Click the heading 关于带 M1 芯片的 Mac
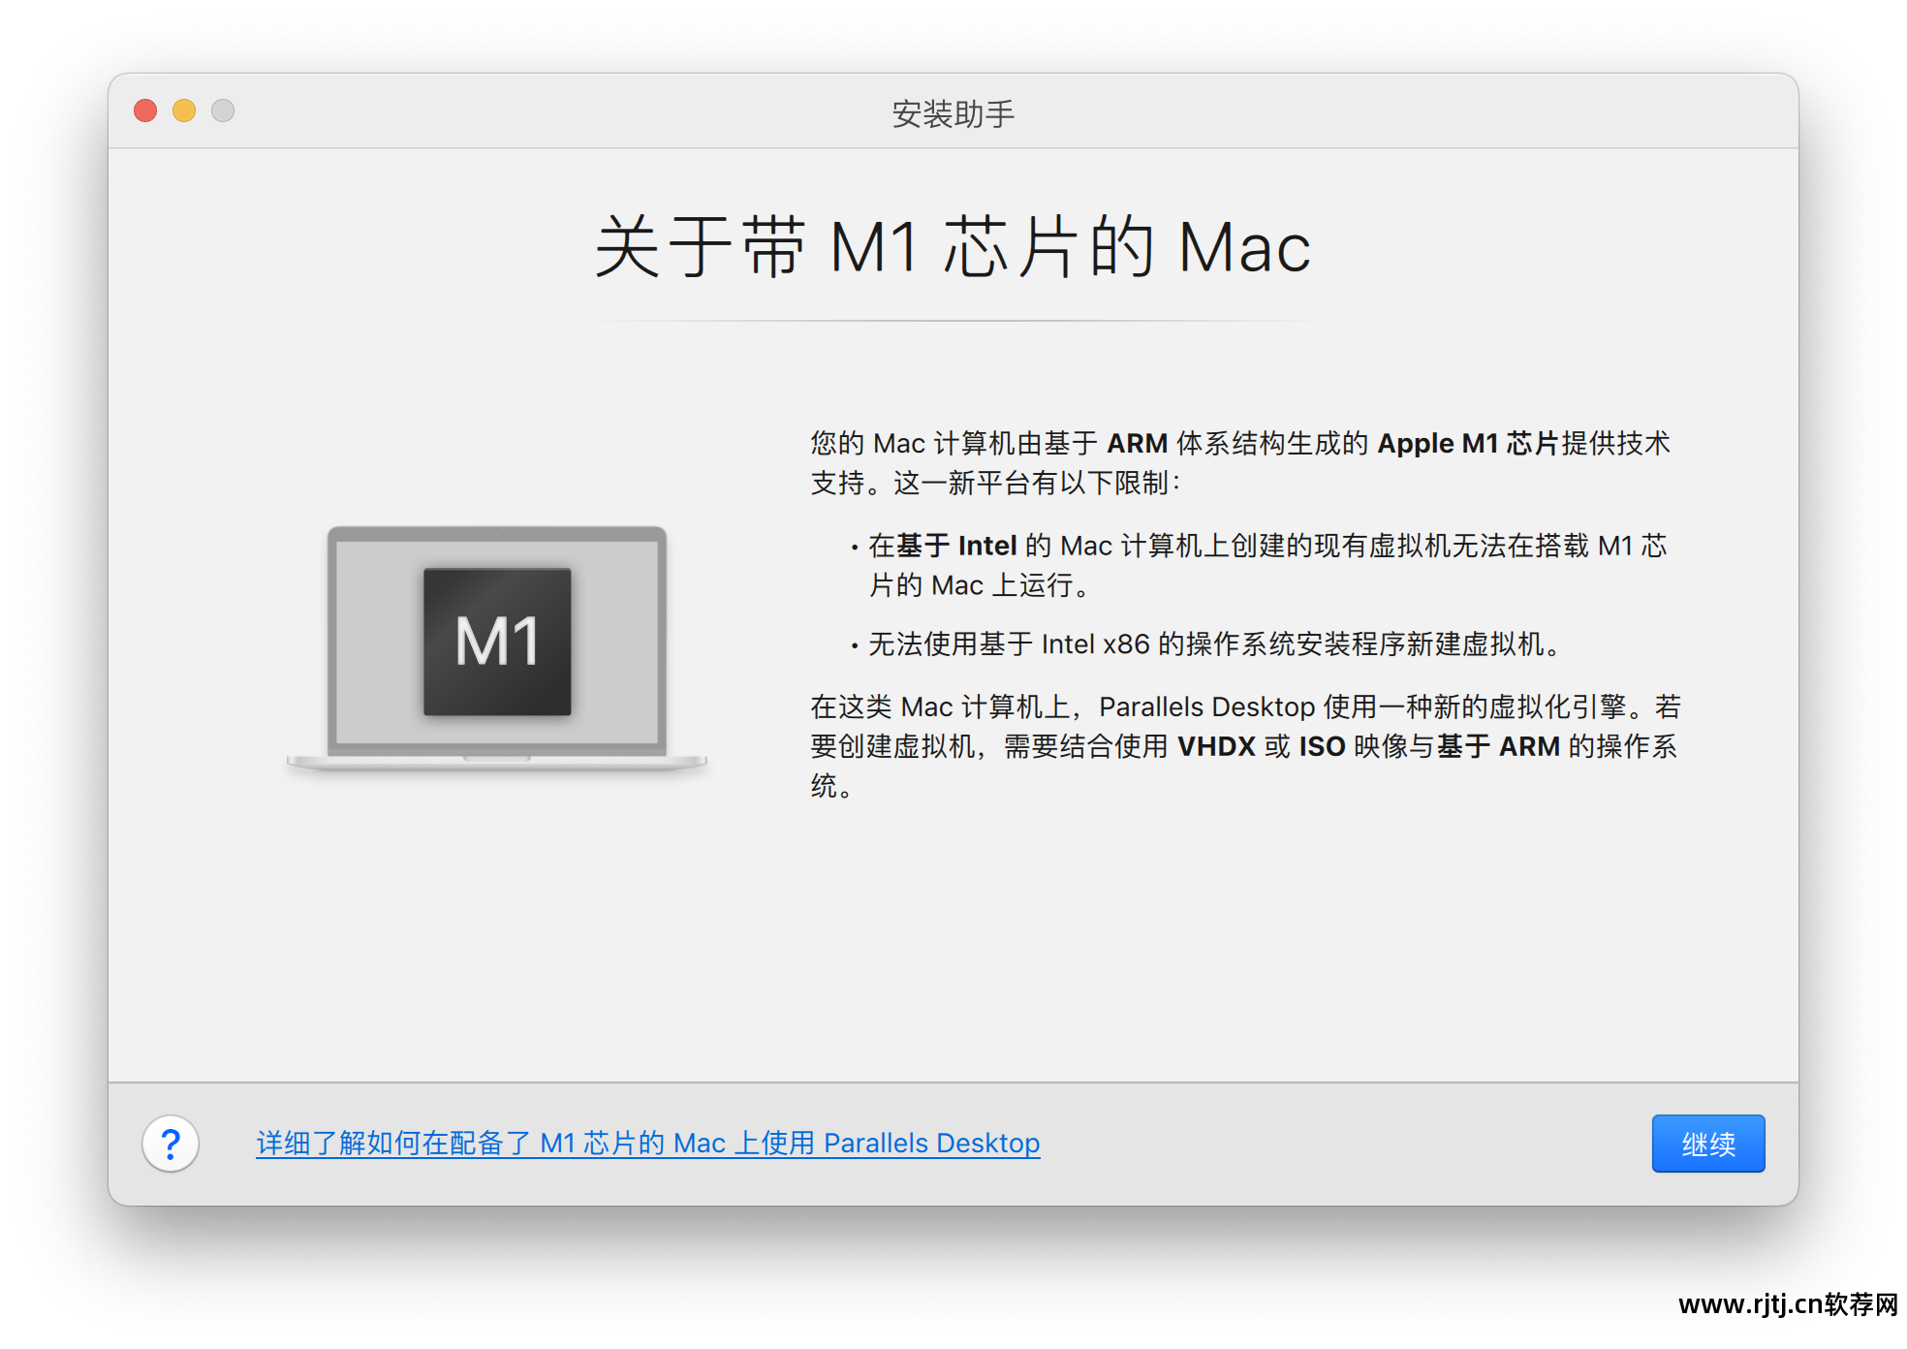The image size is (1907, 1349). pyautogui.click(x=953, y=248)
